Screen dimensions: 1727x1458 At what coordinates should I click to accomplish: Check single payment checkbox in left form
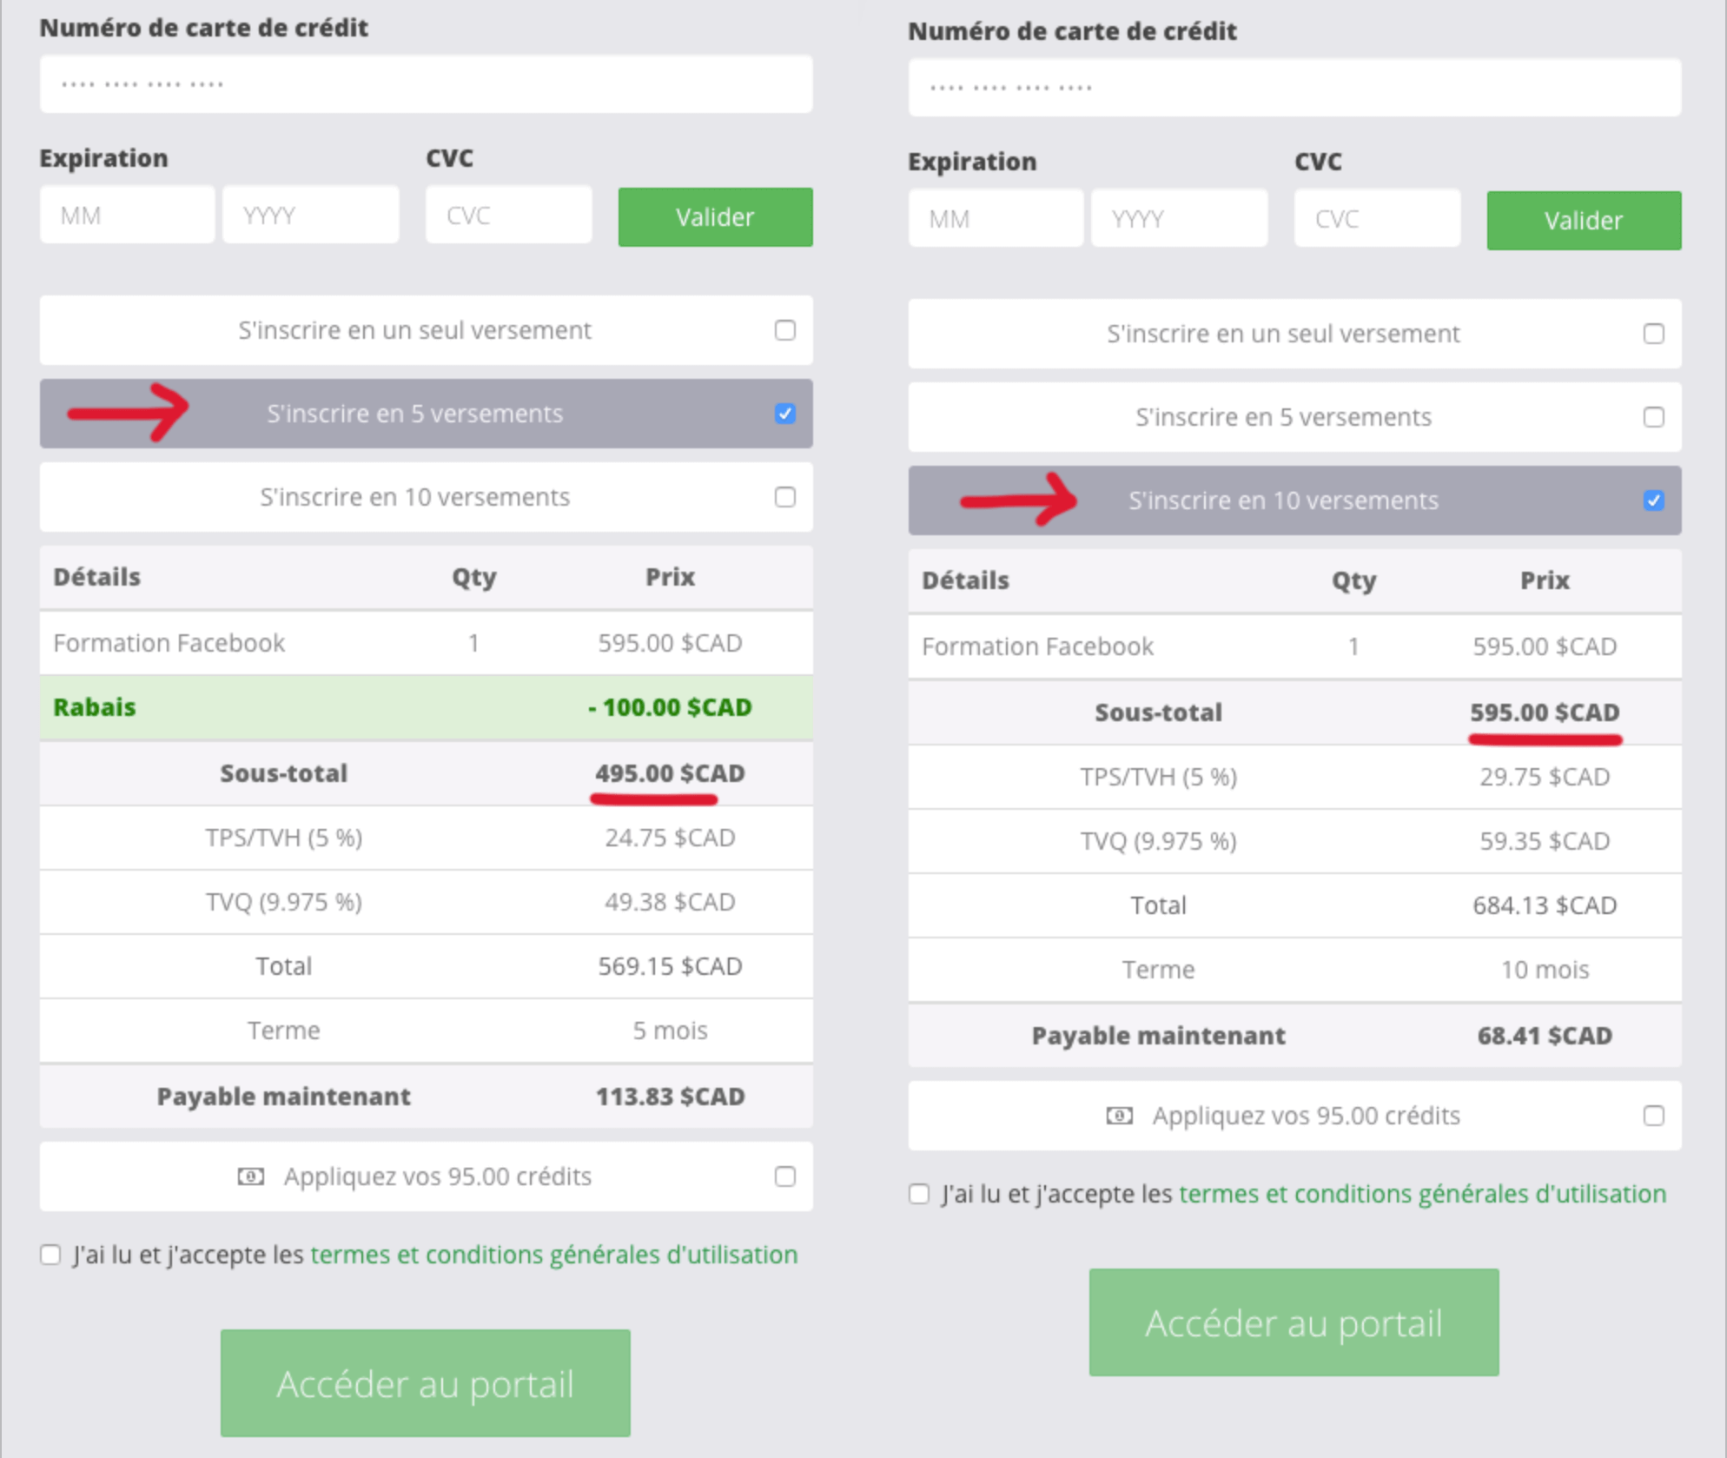(784, 330)
